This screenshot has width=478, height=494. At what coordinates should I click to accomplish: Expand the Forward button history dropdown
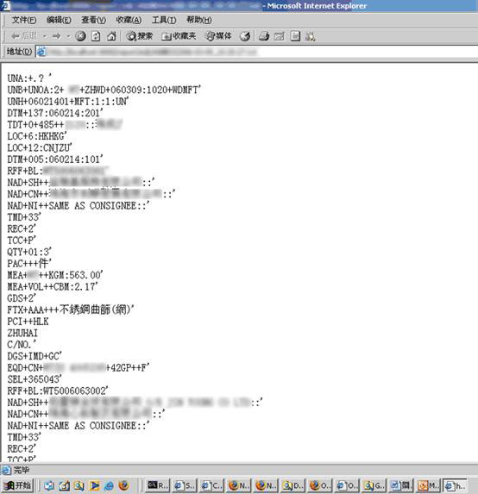pyautogui.click(x=69, y=36)
